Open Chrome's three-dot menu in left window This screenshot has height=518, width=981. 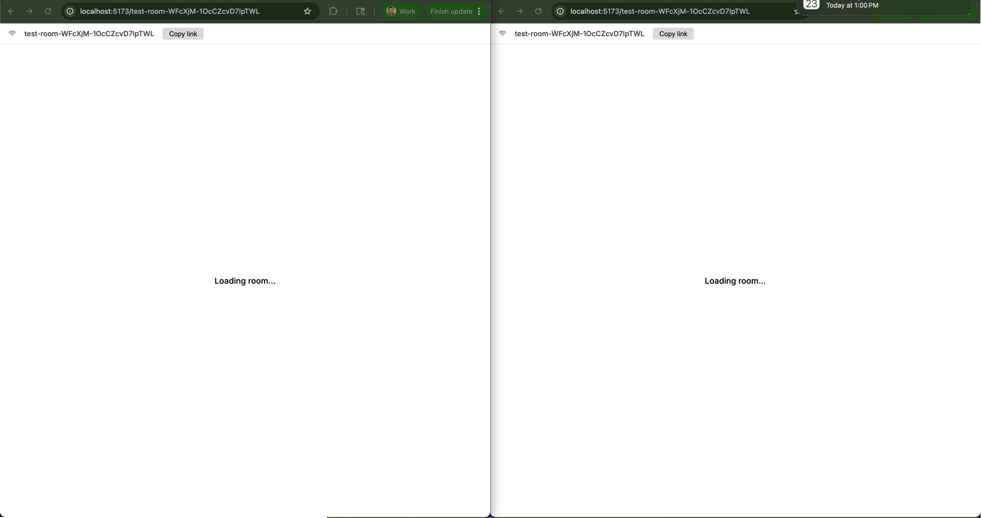(479, 11)
